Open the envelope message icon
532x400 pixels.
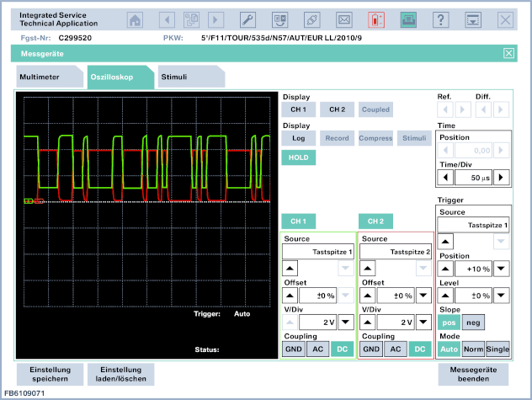click(x=344, y=20)
